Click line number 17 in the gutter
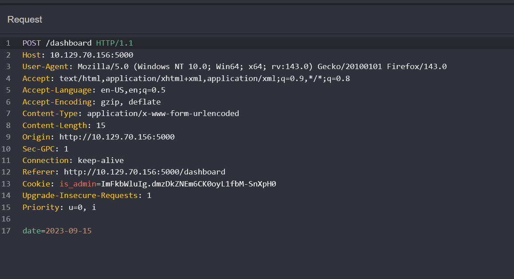The height and width of the screenshot is (279, 514). click(6, 231)
